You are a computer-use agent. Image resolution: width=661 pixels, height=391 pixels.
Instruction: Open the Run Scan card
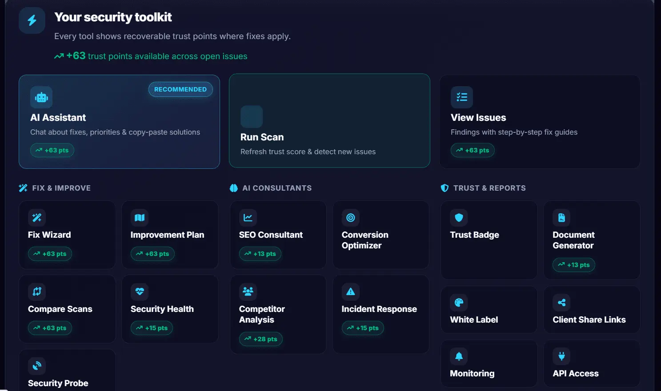(x=329, y=121)
